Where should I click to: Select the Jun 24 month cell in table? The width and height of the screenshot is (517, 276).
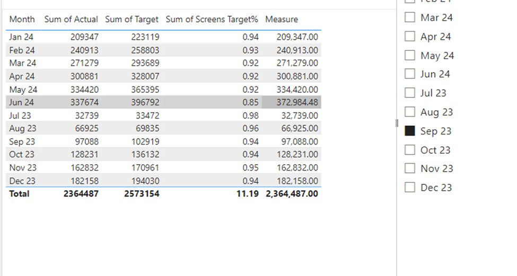click(x=21, y=102)
